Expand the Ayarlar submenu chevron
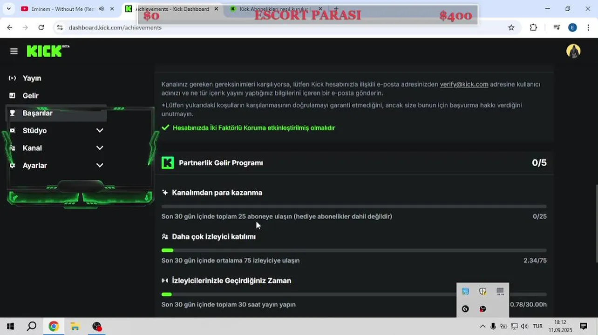 pos(100,165)
